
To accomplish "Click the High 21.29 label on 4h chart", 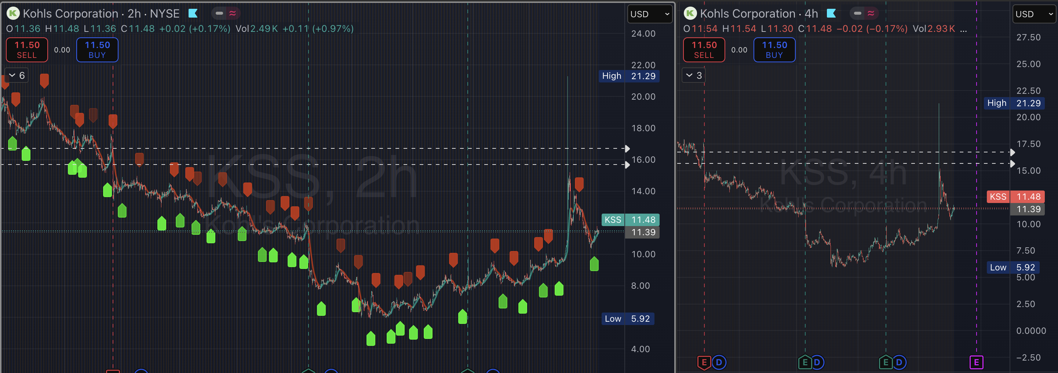I will click(1014, 103).
